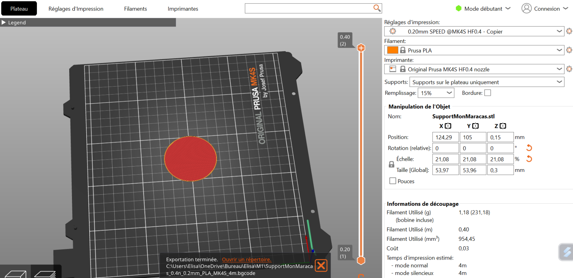Click the object name SupportMonMaracas.stl
Screen dimensions: 573x278
click(x=463, y=116)
